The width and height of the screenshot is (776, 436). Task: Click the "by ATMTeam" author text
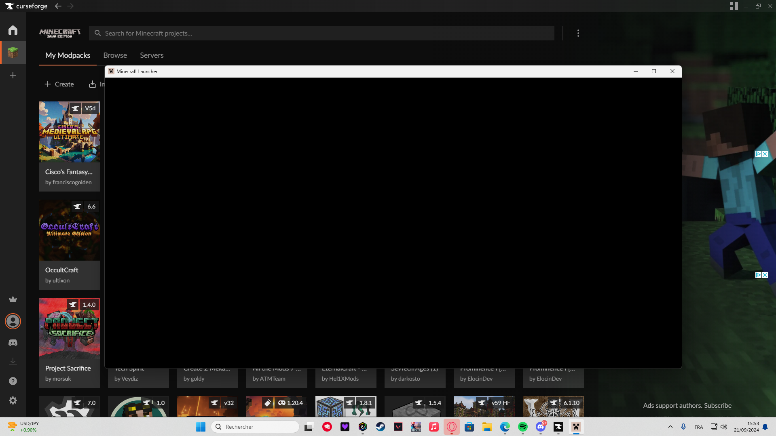pyautogui.click(x=269, y=379)
